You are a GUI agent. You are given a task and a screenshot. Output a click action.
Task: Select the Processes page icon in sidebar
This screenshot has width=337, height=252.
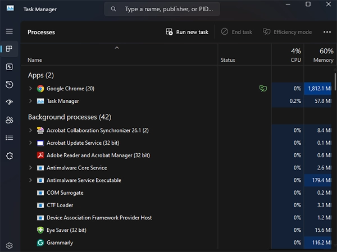[x=9, y=49]
